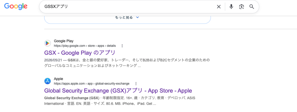
Task: Click the Google logo
Action: coord(16,7)
